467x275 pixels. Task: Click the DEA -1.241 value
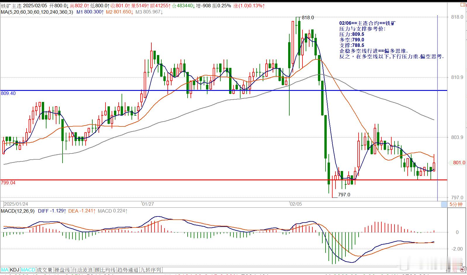[x=82, y=211]
